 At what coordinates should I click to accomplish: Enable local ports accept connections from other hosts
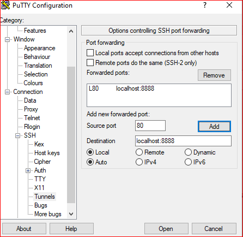point(90,53)
